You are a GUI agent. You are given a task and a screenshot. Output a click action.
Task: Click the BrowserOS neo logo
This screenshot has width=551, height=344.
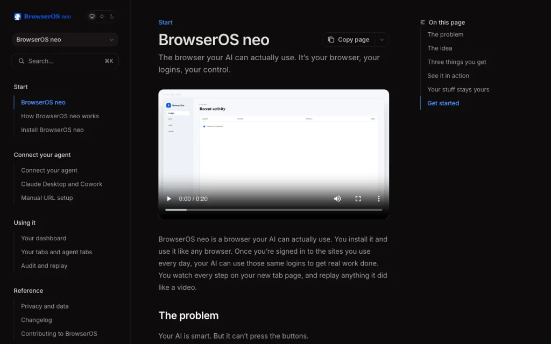click(x=43, y=17)
